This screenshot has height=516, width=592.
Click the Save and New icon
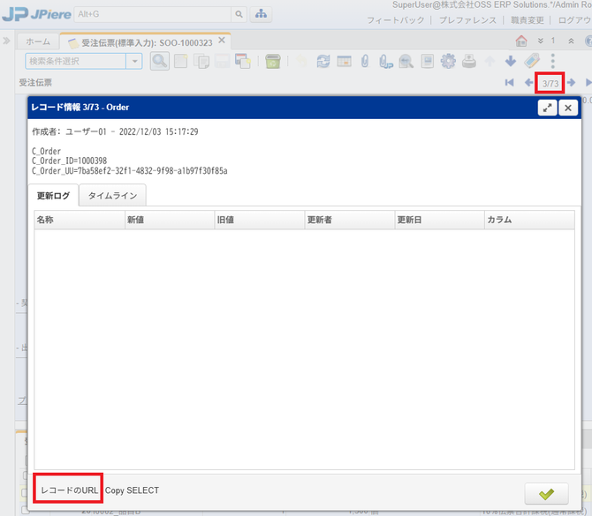tap(242, 61)
